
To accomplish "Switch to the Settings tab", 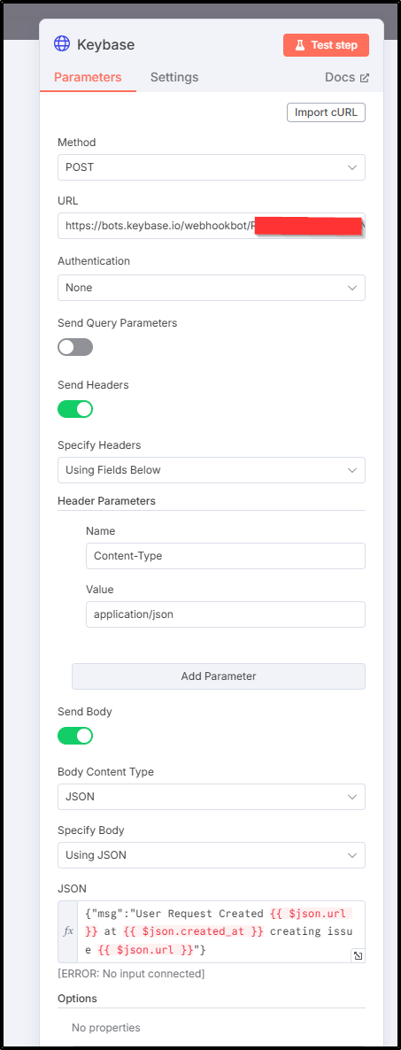I will tap(174, 77).
